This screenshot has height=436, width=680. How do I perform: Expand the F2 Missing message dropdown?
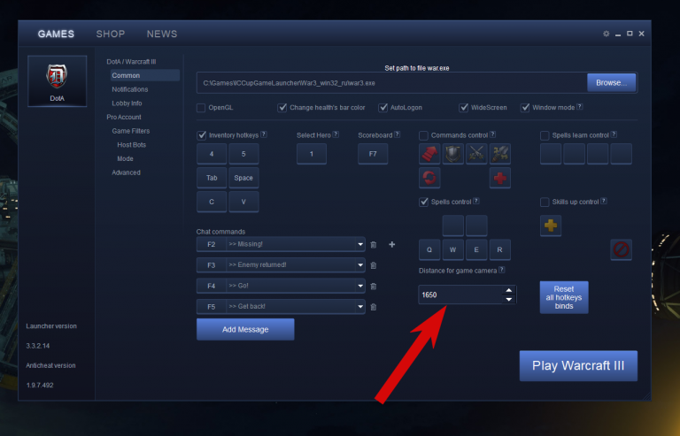coord(360,244)
